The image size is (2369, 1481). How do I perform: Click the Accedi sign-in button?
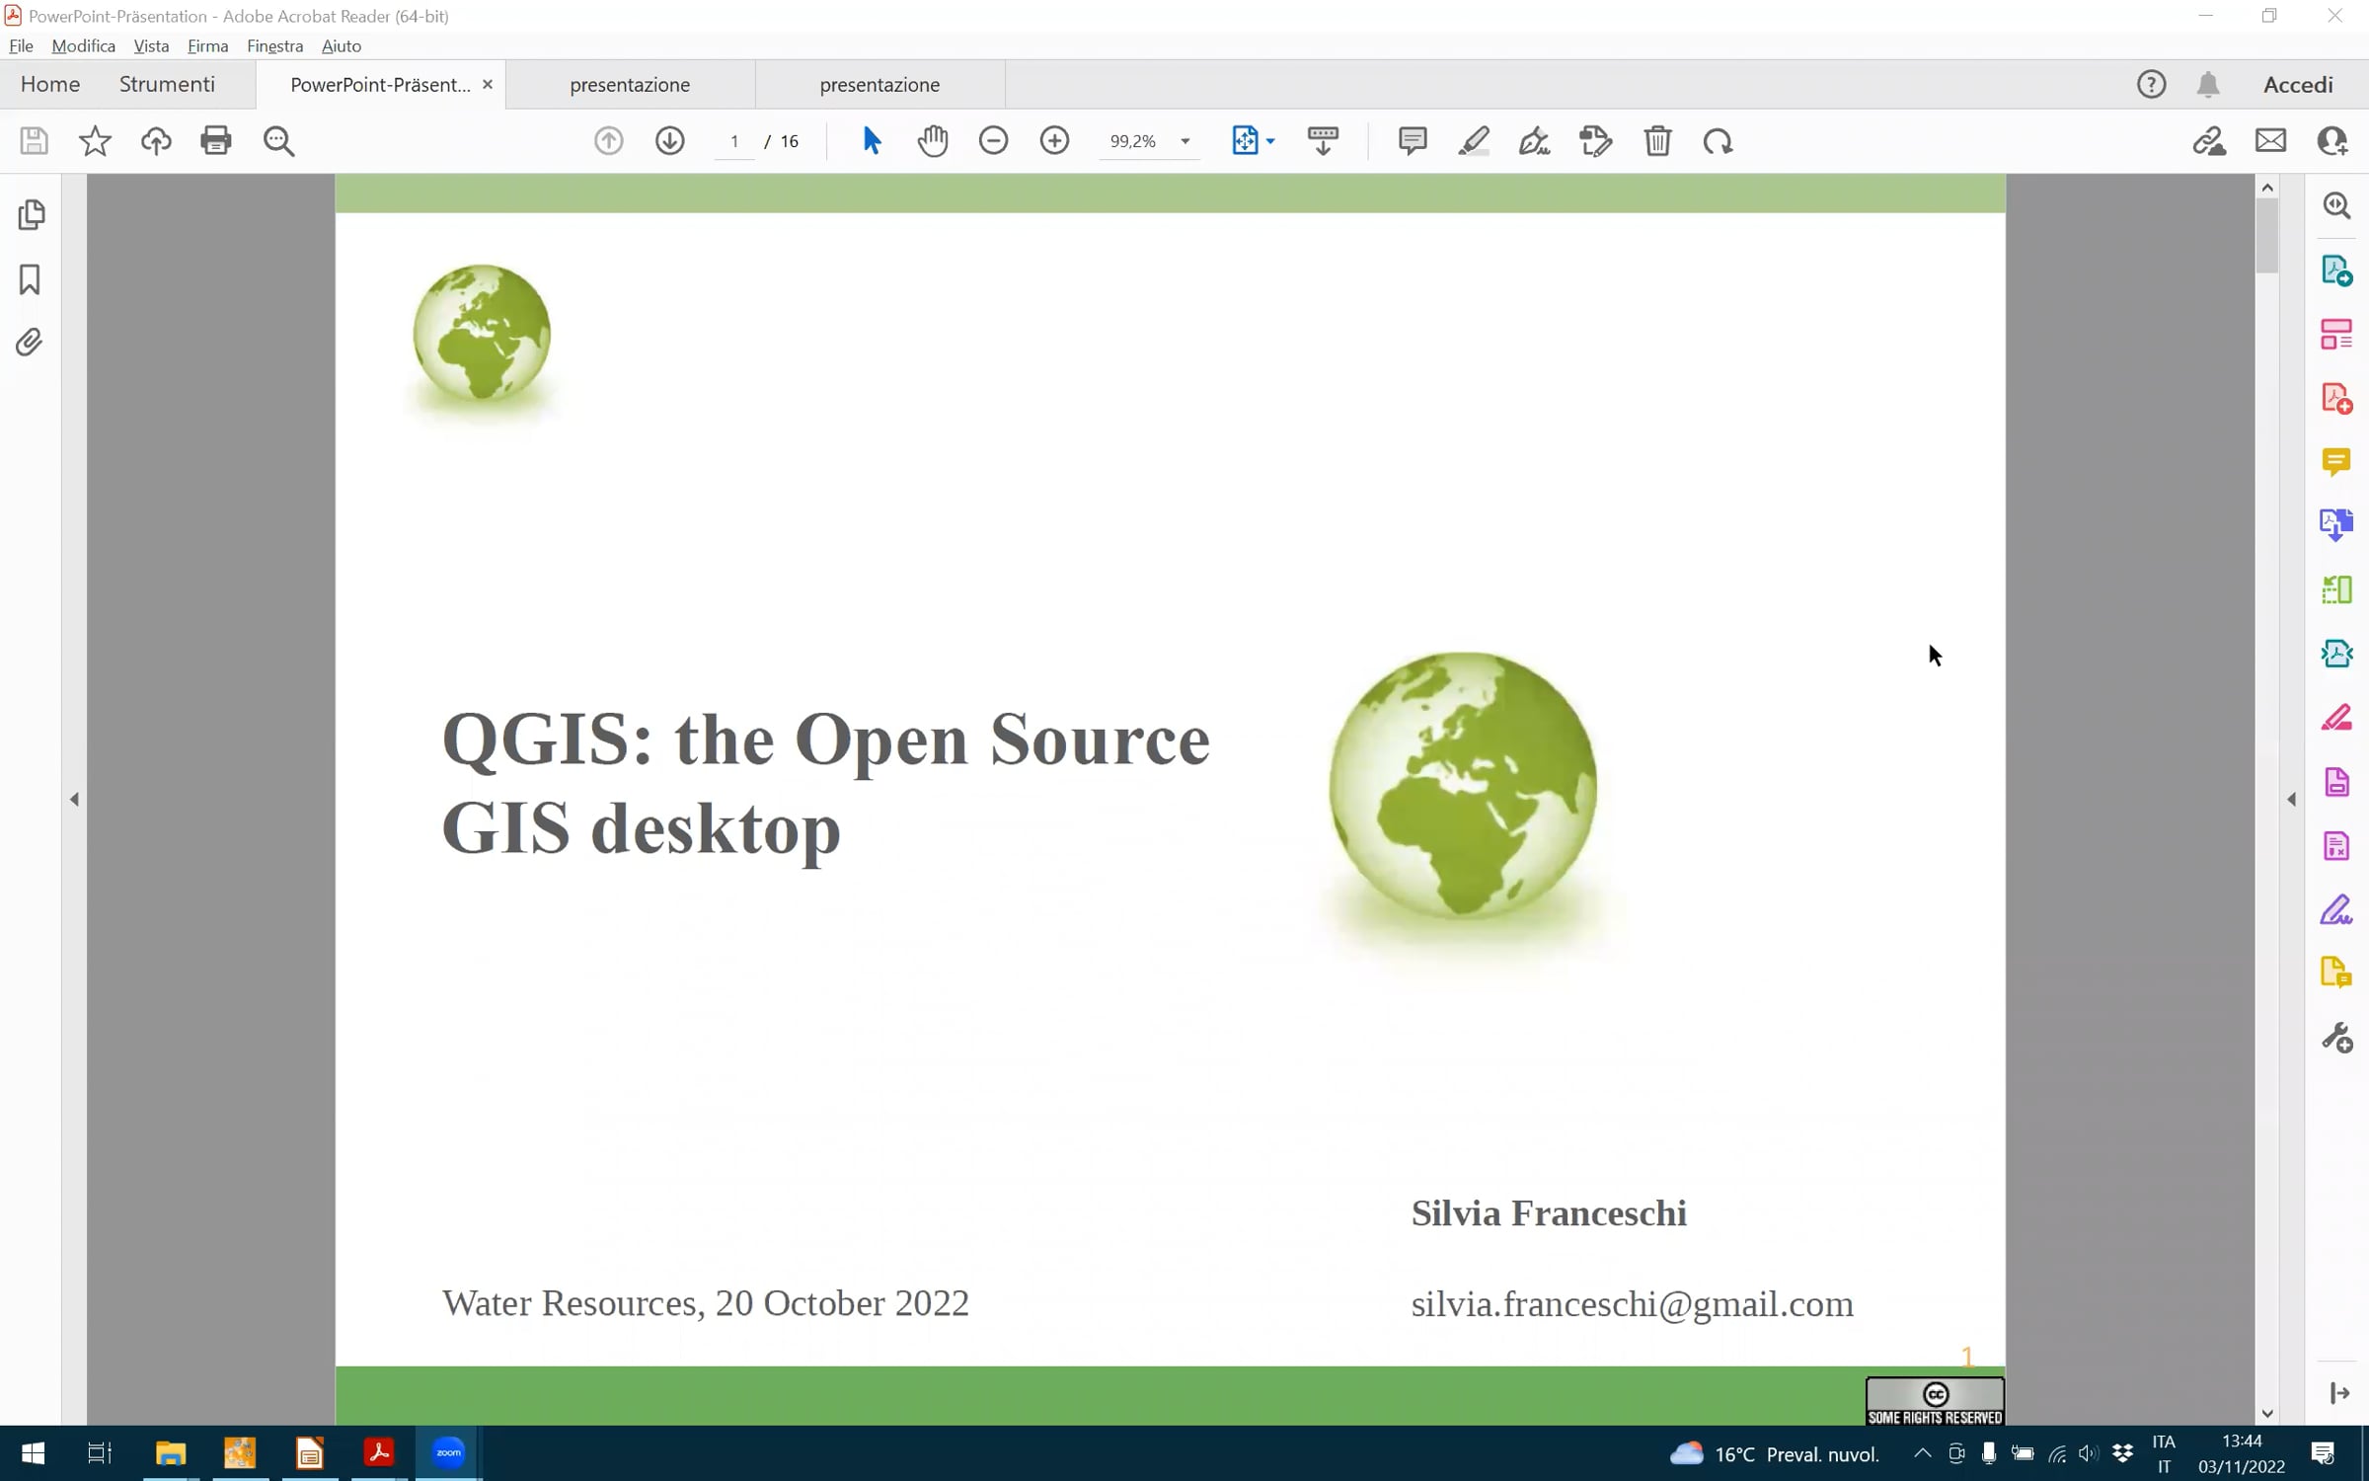point(2298,85)
